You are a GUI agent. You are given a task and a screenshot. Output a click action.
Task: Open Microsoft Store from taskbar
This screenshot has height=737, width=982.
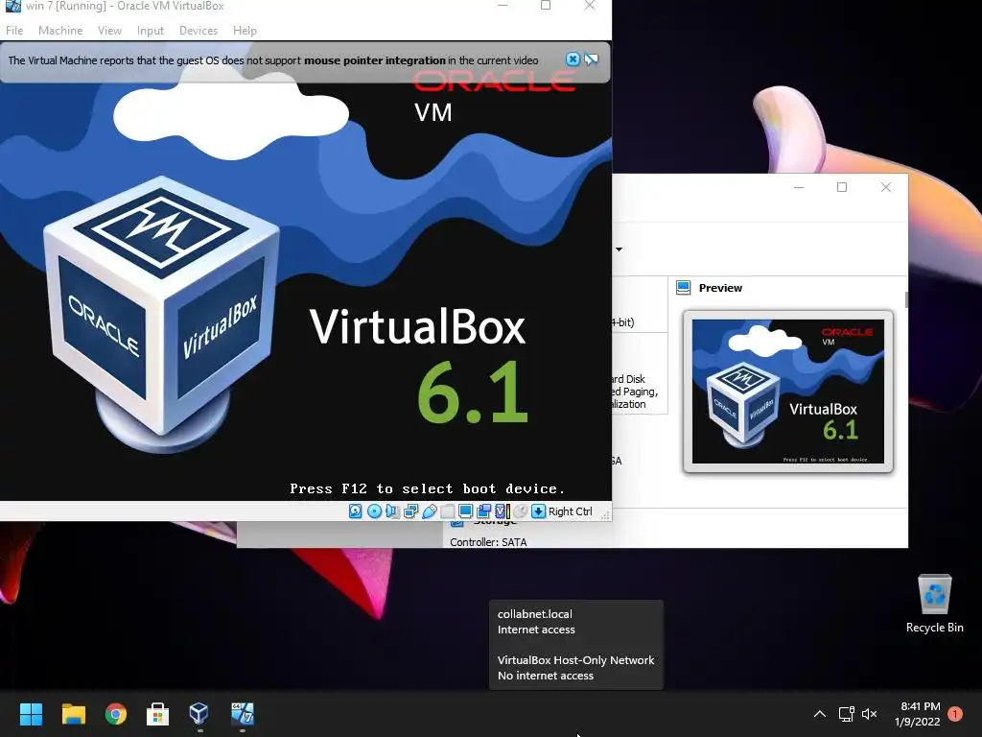(158, 714)
